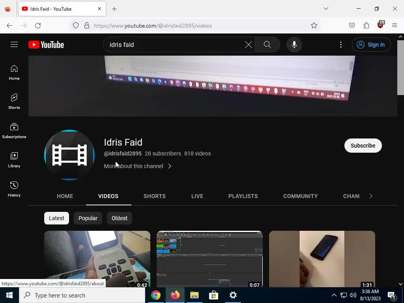Click the Save to Pocket icon
Viewport: 404px width, 303px height.
[x=352, y=25]
